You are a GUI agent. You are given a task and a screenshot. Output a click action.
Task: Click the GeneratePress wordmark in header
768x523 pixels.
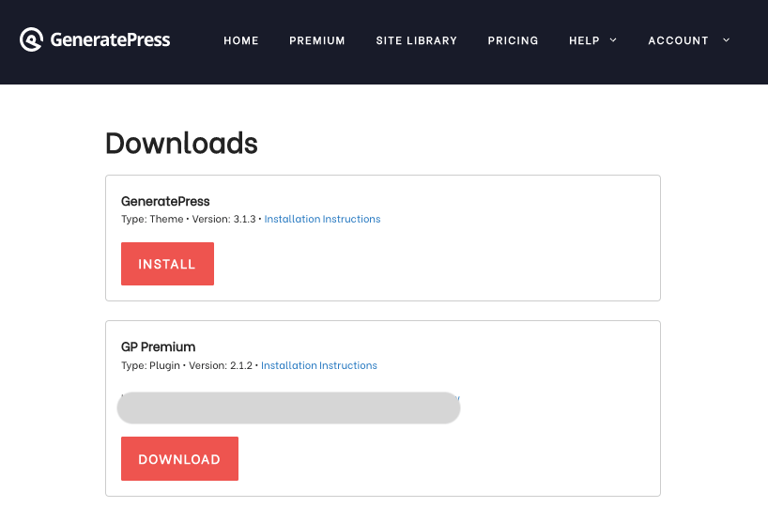pyautogui.click(x=110, y=39)
